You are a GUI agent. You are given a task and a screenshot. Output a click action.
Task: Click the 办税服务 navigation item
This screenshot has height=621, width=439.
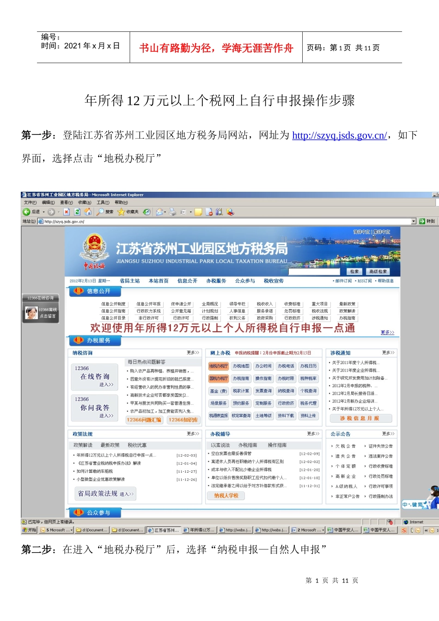pos(216,281)
